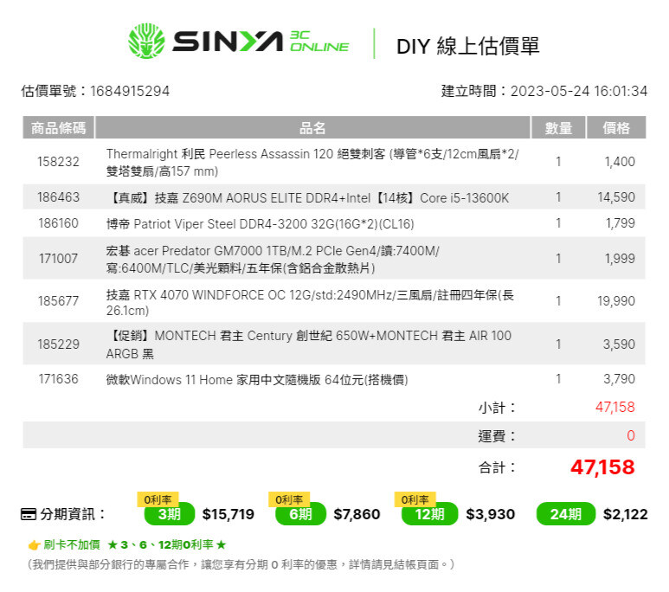This screenshot has height=592, width=669.
Task: Click barcode 185229
Action: (x=59, y=344)
